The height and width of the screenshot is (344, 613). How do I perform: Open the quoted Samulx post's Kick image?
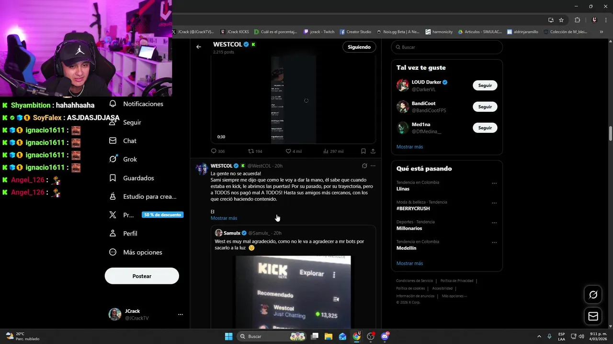(293, 291)
